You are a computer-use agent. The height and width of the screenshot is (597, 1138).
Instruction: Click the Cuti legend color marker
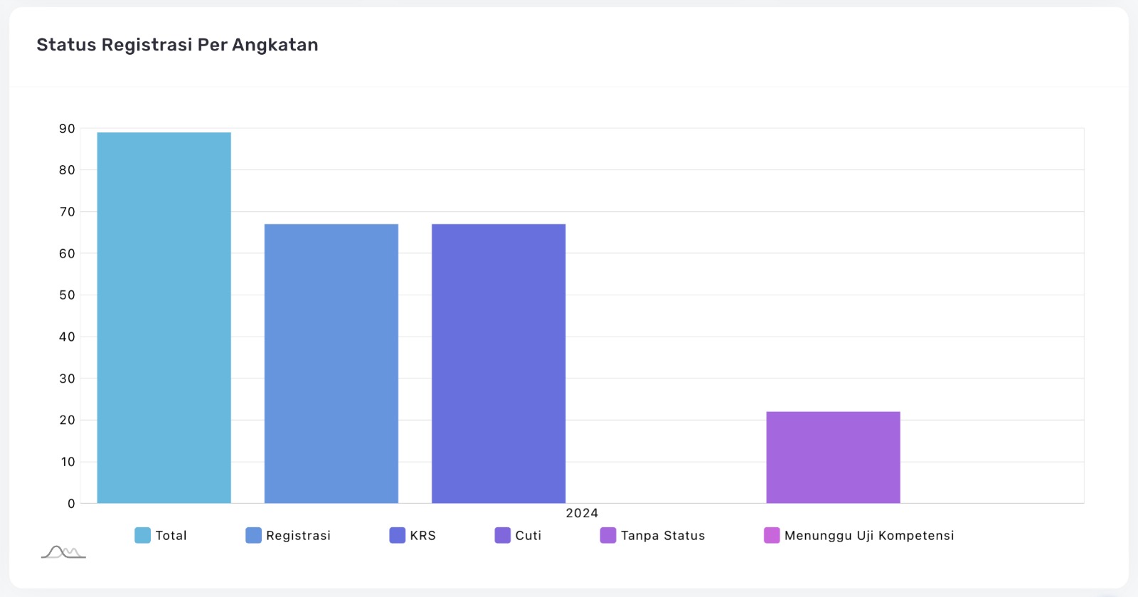[x=502, y=535]
